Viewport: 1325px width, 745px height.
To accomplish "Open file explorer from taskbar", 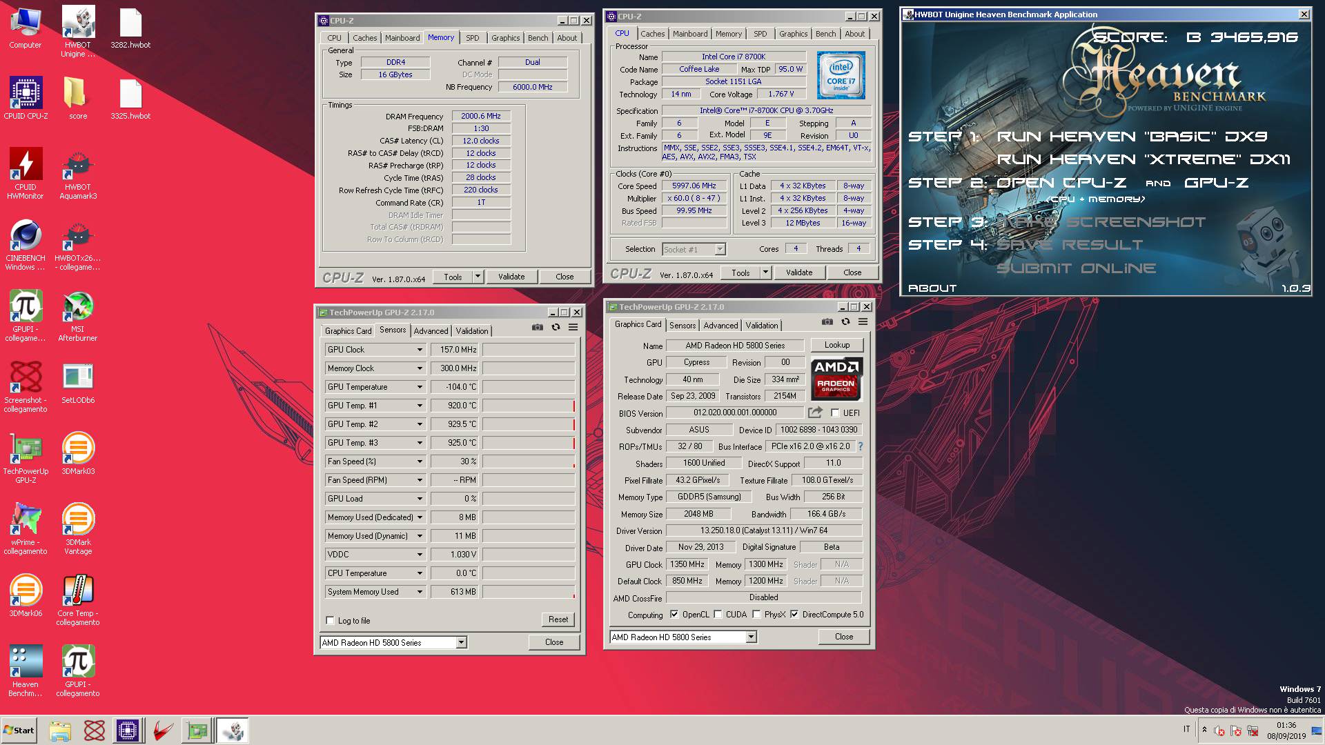I will (x=60, y=730).
